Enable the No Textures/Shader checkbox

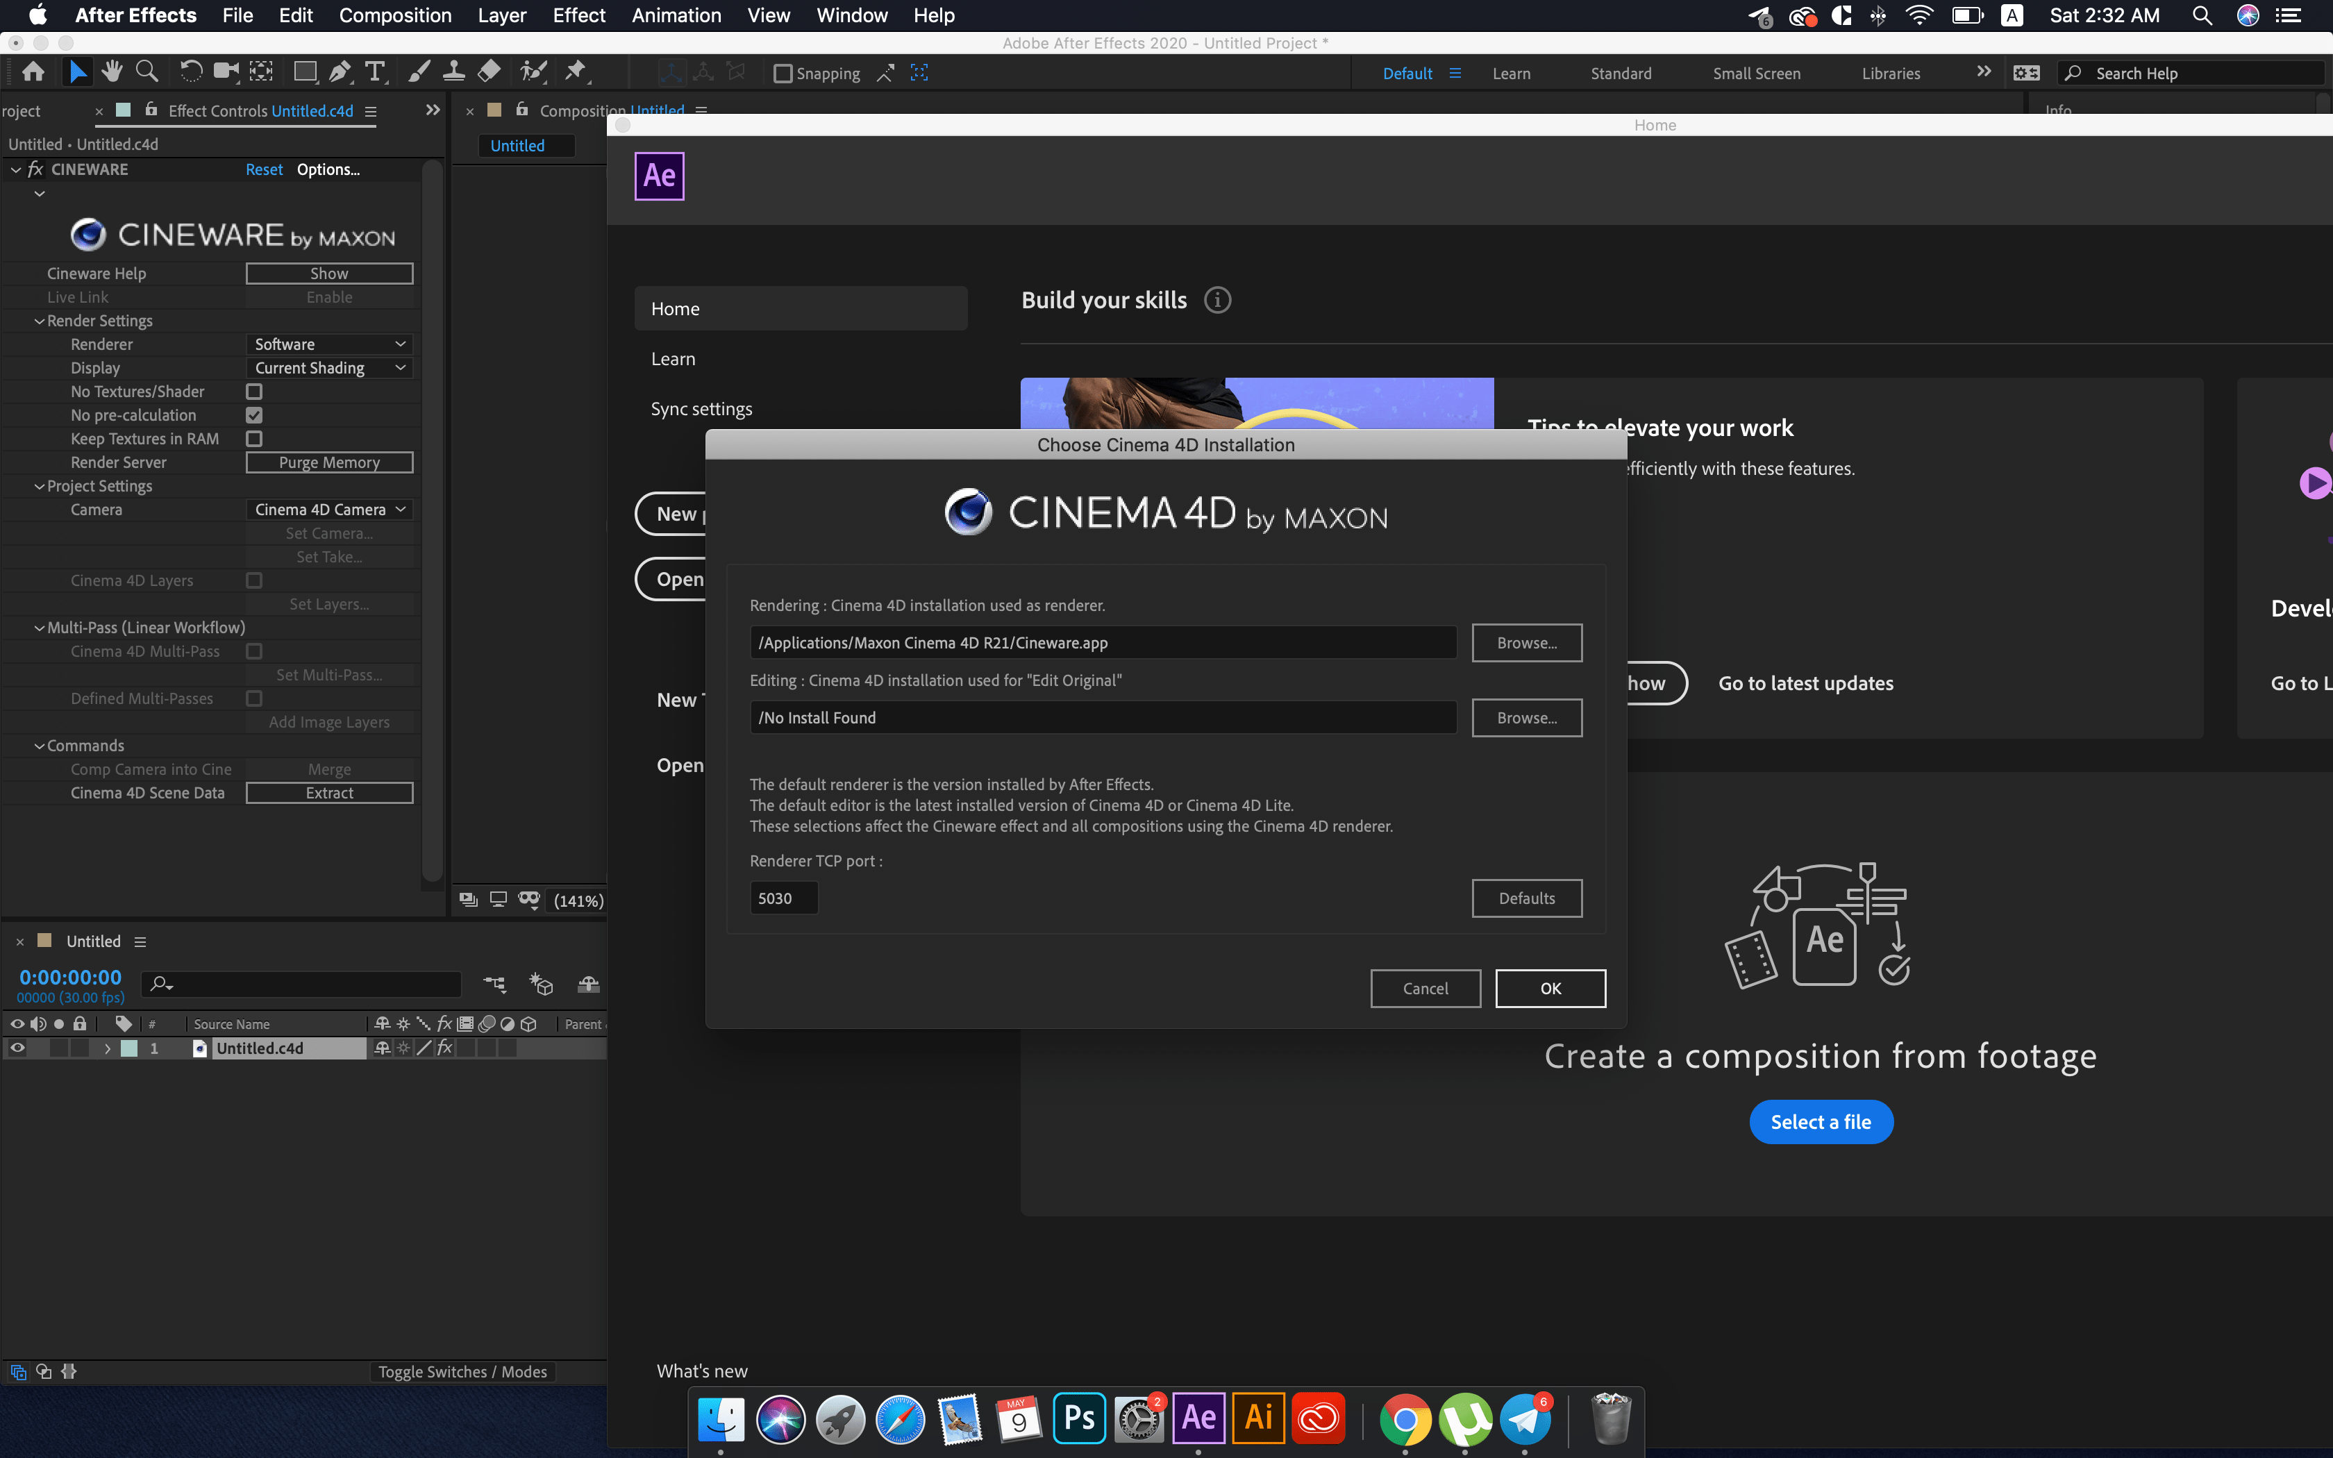[255, 392]
